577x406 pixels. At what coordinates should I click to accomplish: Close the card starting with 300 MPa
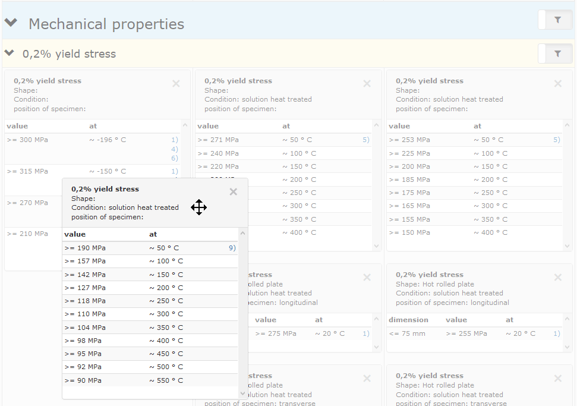coord(176,84)
